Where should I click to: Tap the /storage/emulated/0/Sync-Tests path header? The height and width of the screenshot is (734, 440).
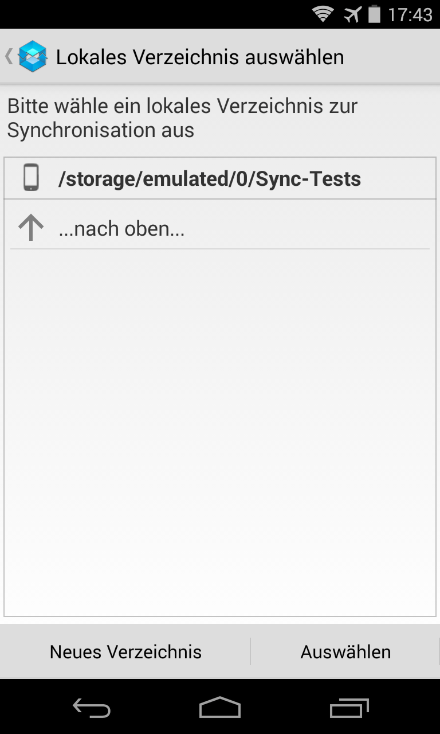pos(210,179)
